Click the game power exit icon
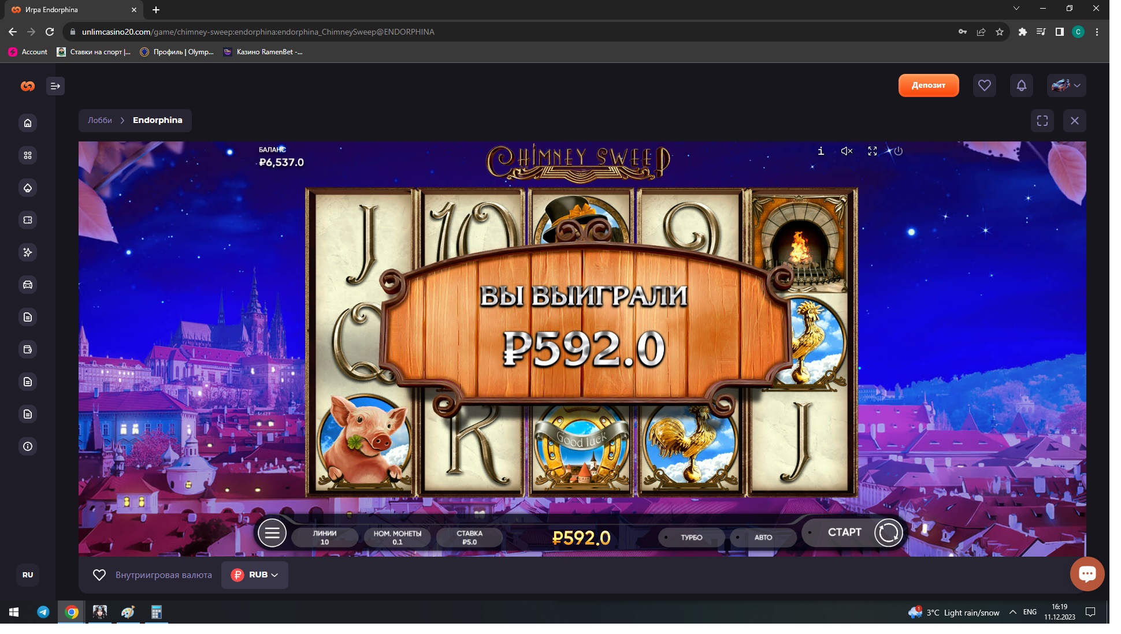 click(898, 151)
